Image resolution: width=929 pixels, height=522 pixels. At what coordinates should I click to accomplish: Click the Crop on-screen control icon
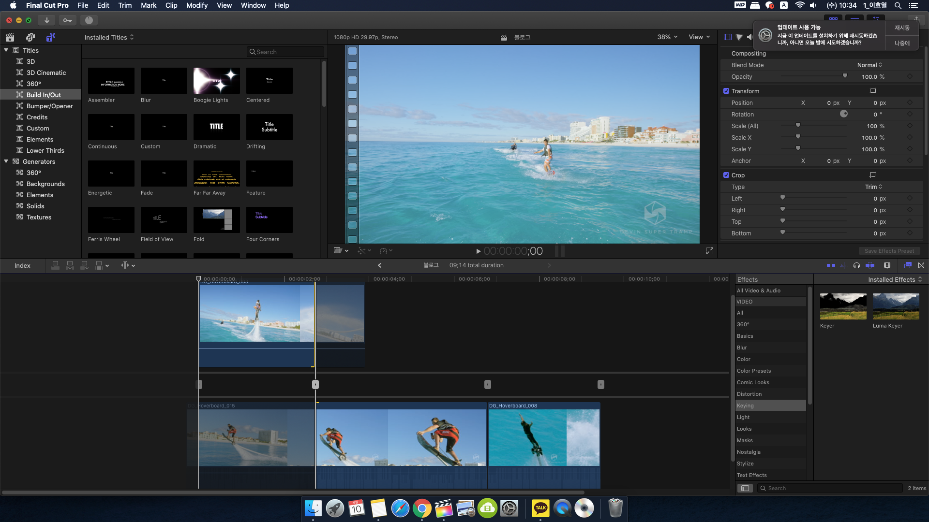873,175
